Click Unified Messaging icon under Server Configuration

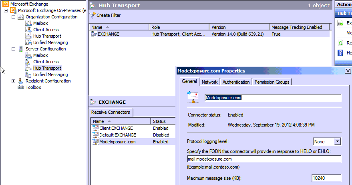28,74
